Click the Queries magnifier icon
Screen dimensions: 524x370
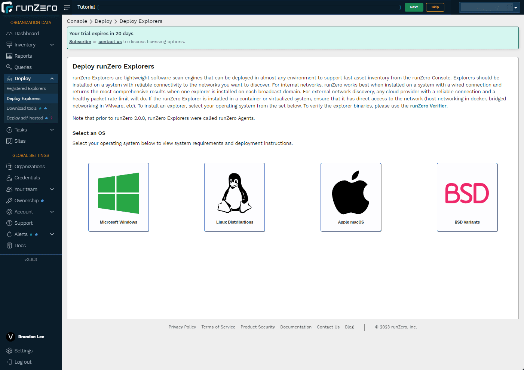click(x=9, y=67)
